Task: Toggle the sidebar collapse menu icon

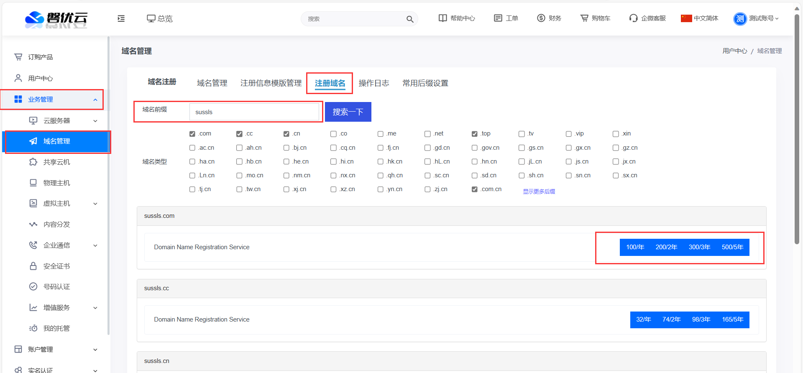Action: pos(121,18)
